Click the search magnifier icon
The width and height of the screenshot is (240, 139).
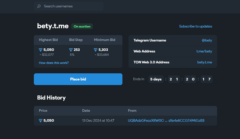(39, 6)
